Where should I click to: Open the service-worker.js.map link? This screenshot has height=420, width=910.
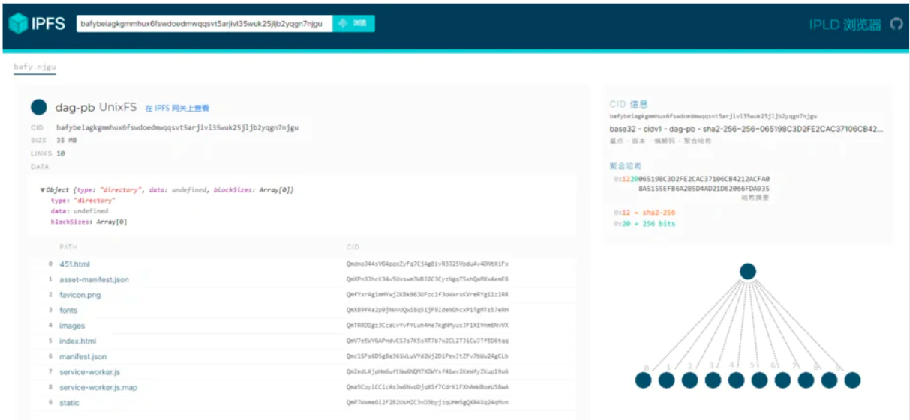point(98,387)
